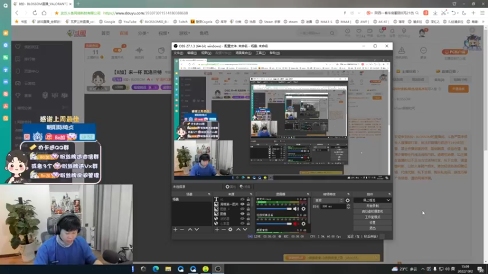Unmute the second mixer channel red speaker icon

click(x=296, y=223)
